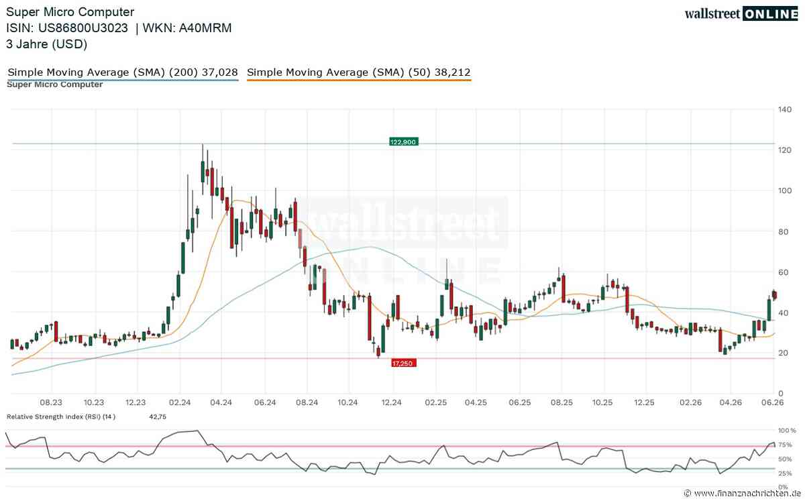Viewport: 805px width, 503px height.
Task: Click the 04.24 date axis label
Action: click(x=221, y=402)
